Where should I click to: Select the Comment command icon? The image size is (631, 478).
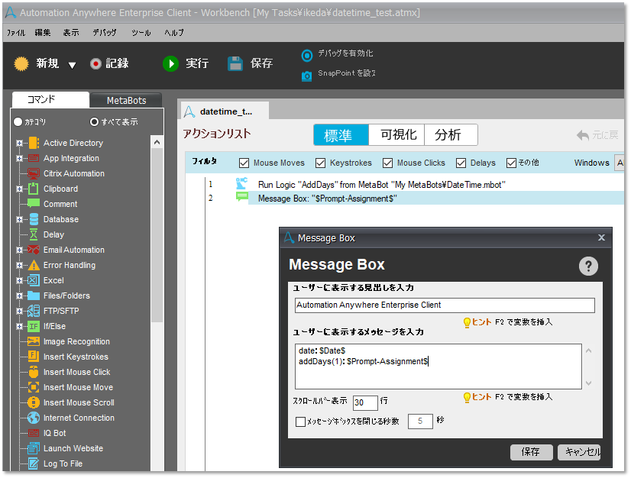point(34,203)
